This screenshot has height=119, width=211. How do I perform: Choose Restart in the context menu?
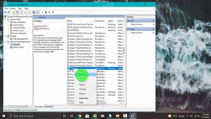tap(85, 85)
